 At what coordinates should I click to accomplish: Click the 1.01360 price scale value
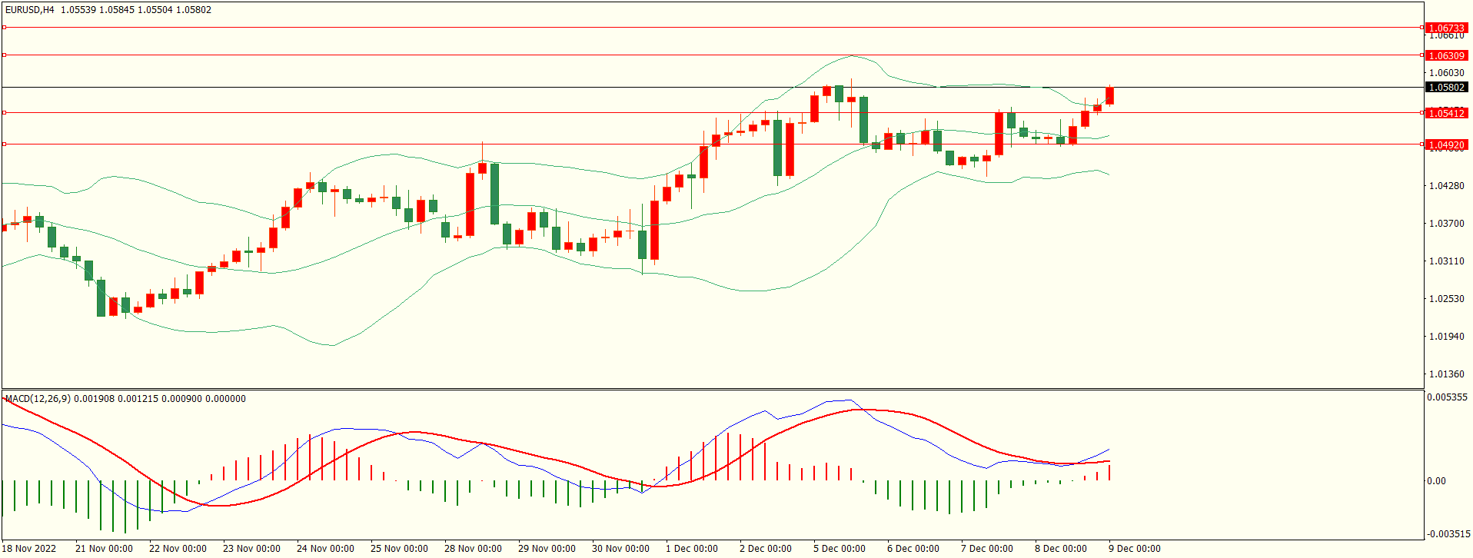point(1446,374)
